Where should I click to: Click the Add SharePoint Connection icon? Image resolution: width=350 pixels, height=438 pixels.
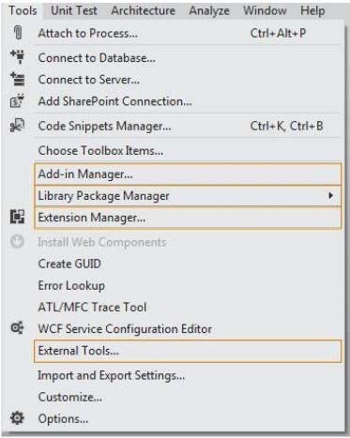18,101
